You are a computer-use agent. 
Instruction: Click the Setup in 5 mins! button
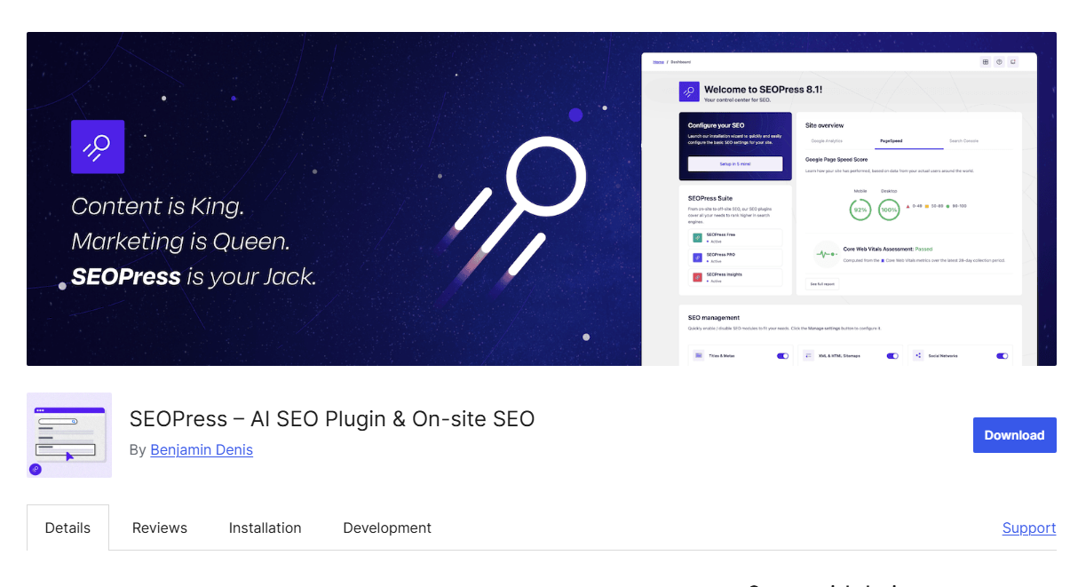[735, 164]
